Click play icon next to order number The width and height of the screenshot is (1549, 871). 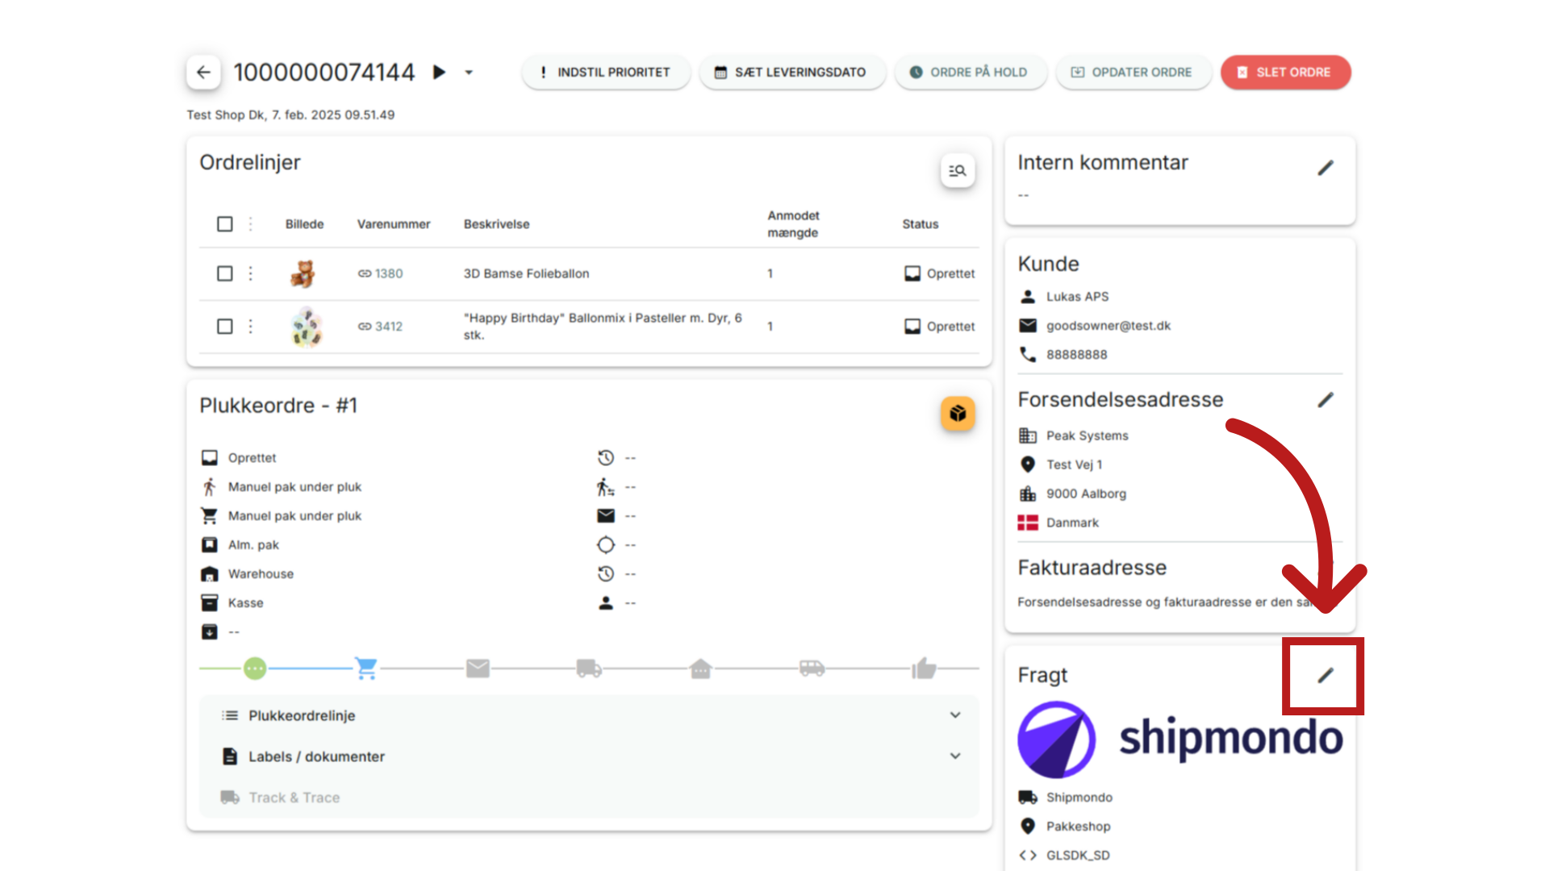pyautogui.click(x=439, y=72)
